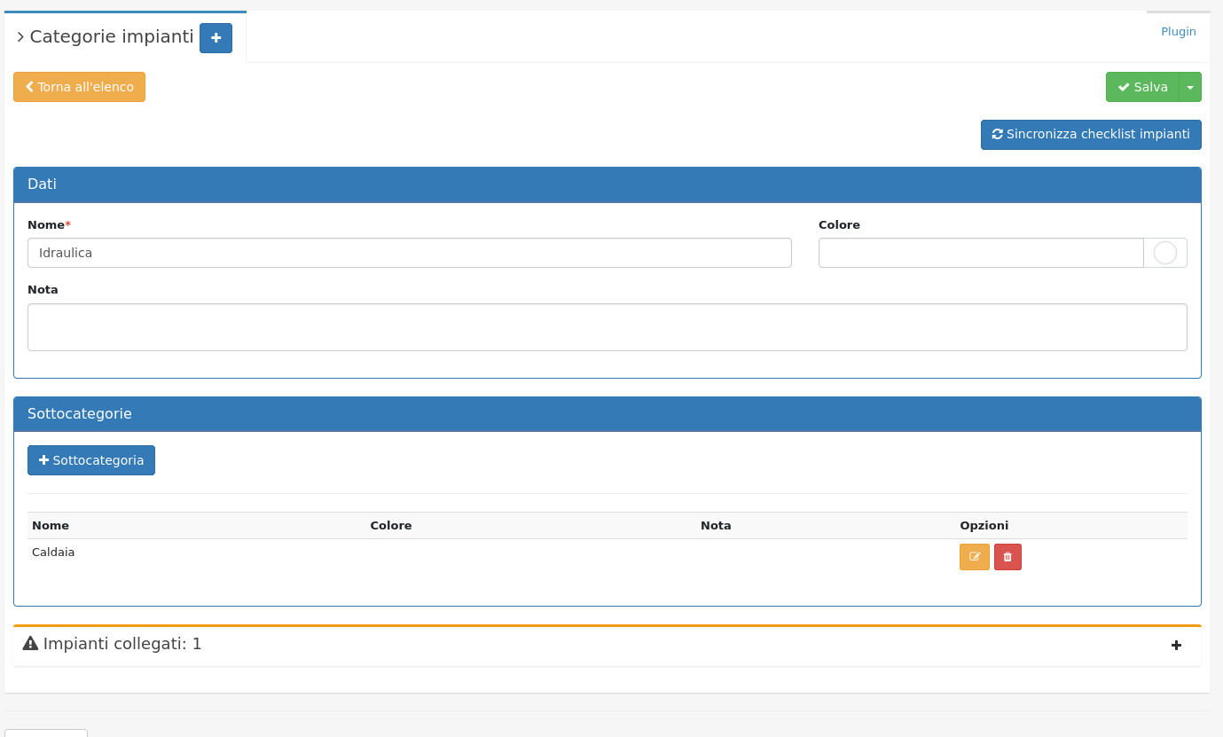1223x737 pixels.
Task: Delete the Caldaia subcategory
Action: coord(1007,557)
